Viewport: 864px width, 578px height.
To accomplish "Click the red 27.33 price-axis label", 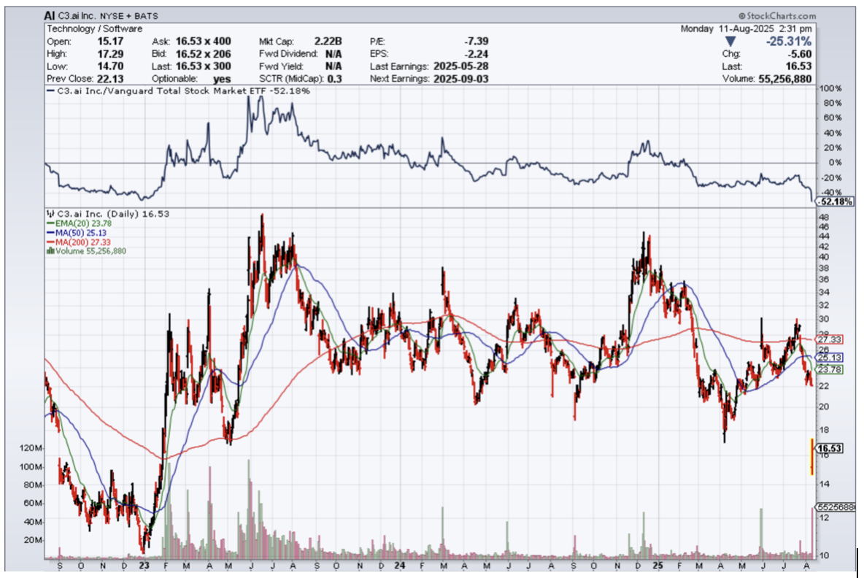I will 829,339.
